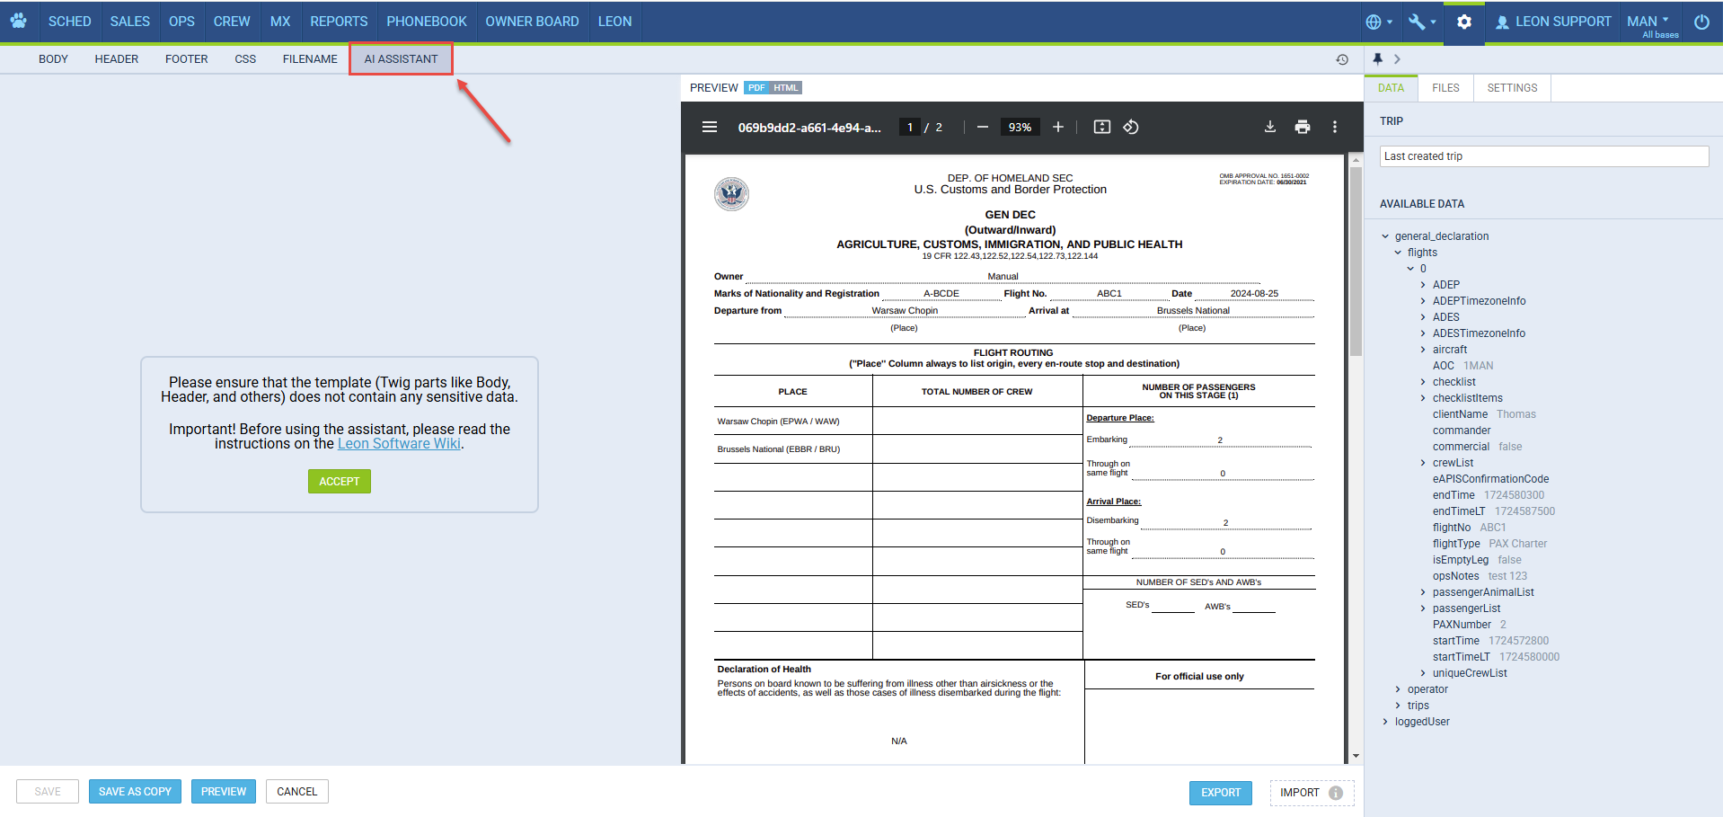Screen dimensions: 1723x817
Task: Open the OWNER BOARD menu
Action: click(532, 22)
